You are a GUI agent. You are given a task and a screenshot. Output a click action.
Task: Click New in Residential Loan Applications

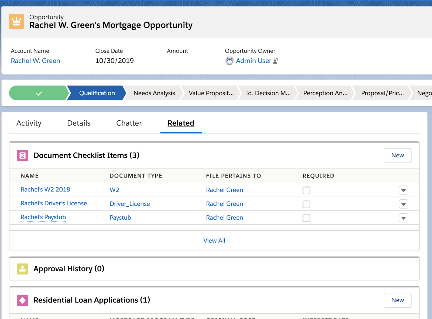coord(398,300)
